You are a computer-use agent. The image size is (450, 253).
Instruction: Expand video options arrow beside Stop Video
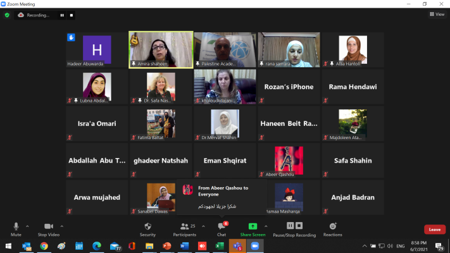pyautogui.click(x=61, y=225)
